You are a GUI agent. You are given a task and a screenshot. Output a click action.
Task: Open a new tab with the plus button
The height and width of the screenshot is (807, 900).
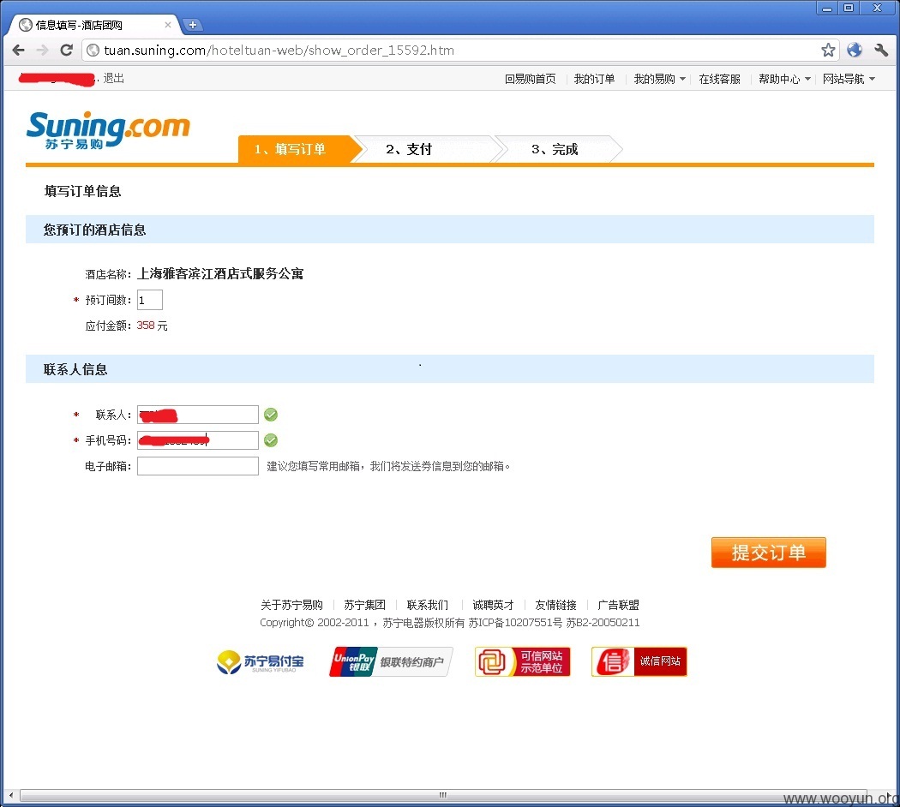click(x=193, y=25)
